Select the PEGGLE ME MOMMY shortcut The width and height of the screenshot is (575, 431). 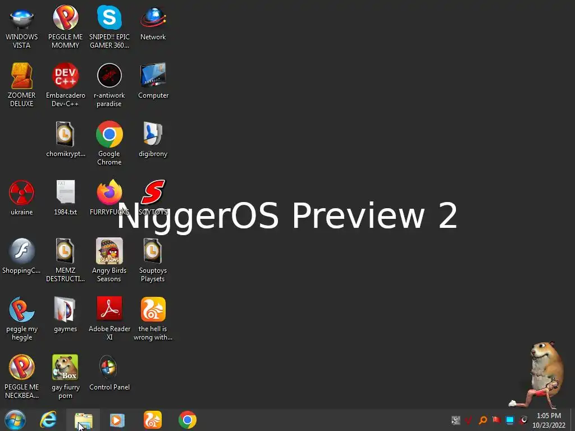click(x=65, y=27)
